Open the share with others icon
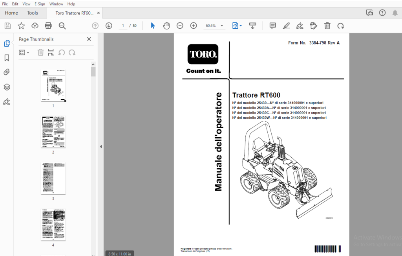 [369, 13]
